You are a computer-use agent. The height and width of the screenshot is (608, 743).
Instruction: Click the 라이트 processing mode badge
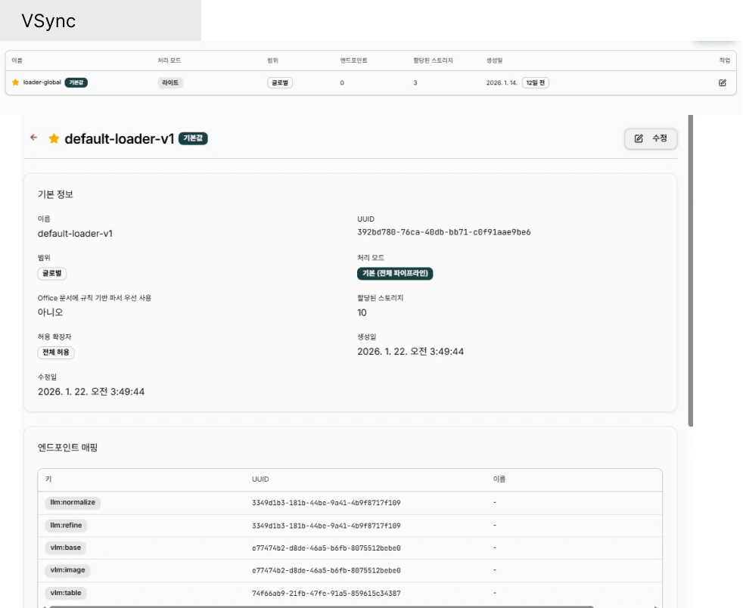tap(170, 82)
